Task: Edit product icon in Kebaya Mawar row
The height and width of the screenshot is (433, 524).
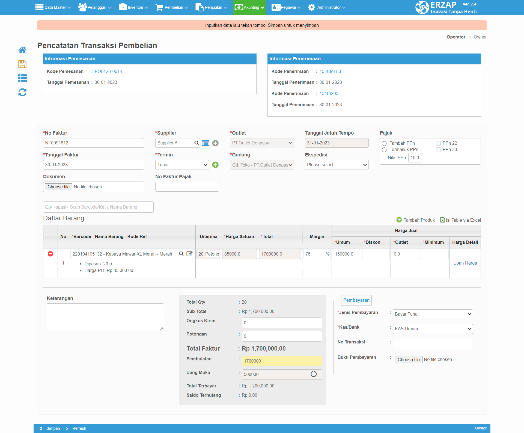Action: coord(189,254)
